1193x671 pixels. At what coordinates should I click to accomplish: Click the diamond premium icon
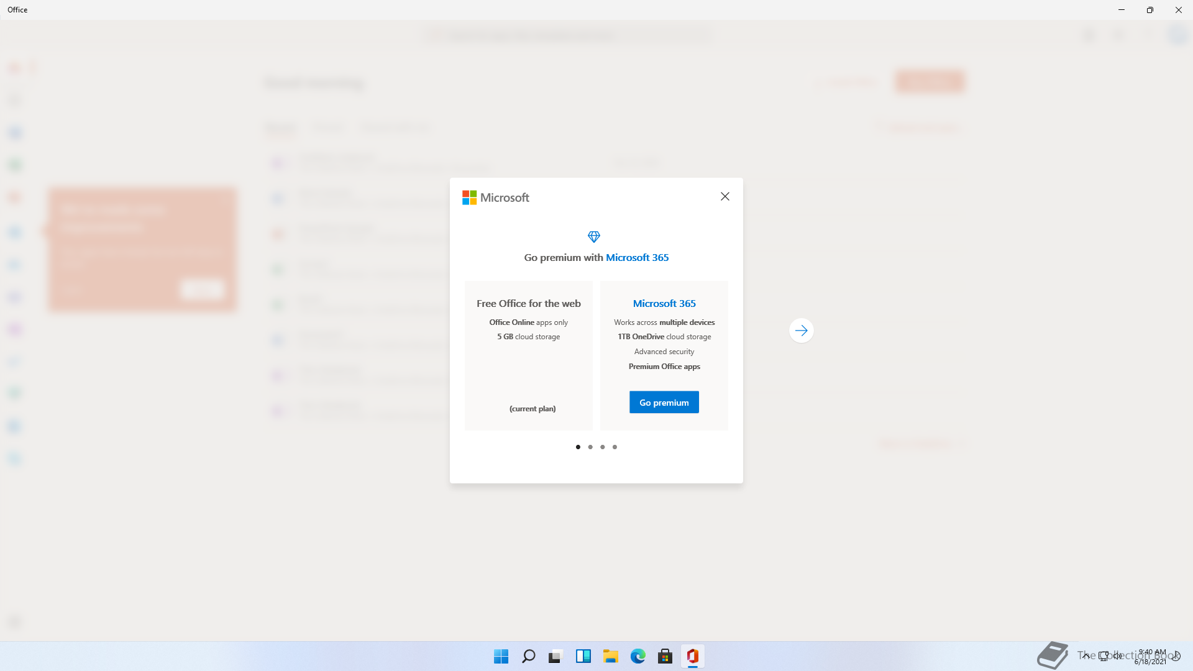click(x=594, y=237)
